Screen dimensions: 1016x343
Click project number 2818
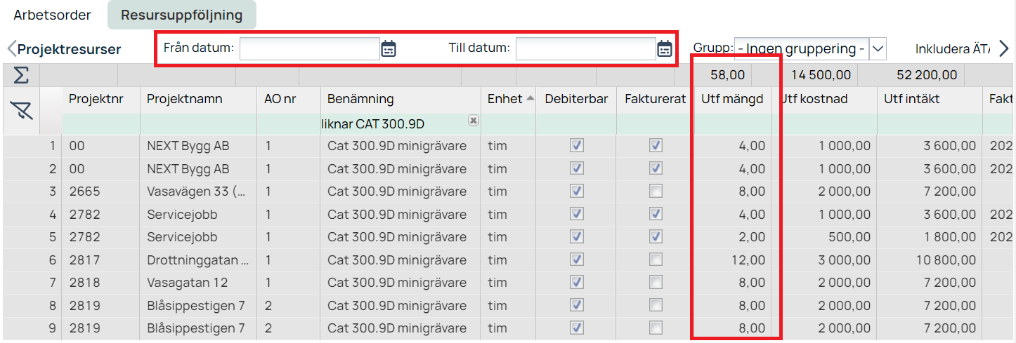(85, 283)
